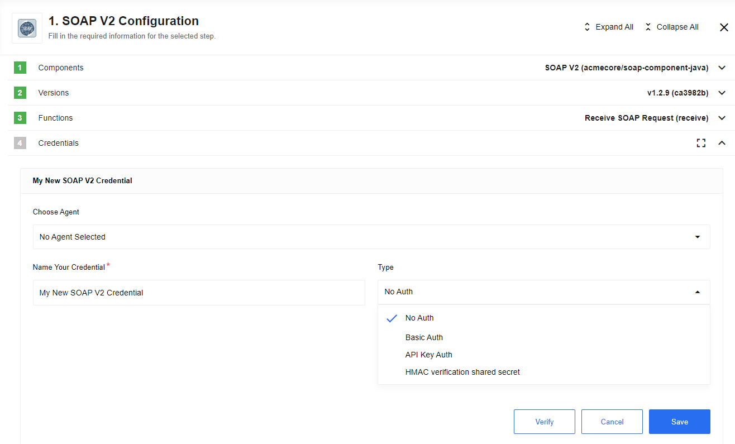
Task: Click the Components row label
Action: [x=61, y=68]
